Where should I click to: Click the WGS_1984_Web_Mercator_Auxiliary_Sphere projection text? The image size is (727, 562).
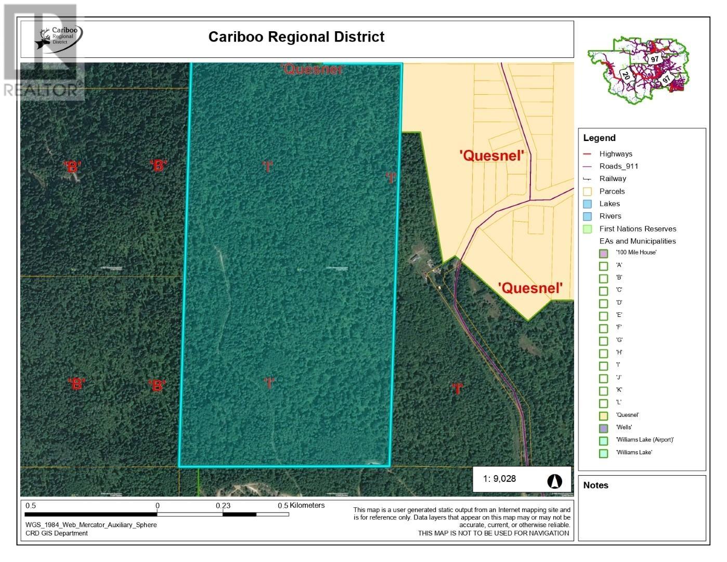click(91, 525)
